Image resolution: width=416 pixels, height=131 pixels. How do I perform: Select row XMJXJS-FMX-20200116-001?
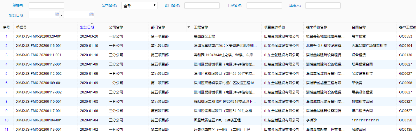208,46
